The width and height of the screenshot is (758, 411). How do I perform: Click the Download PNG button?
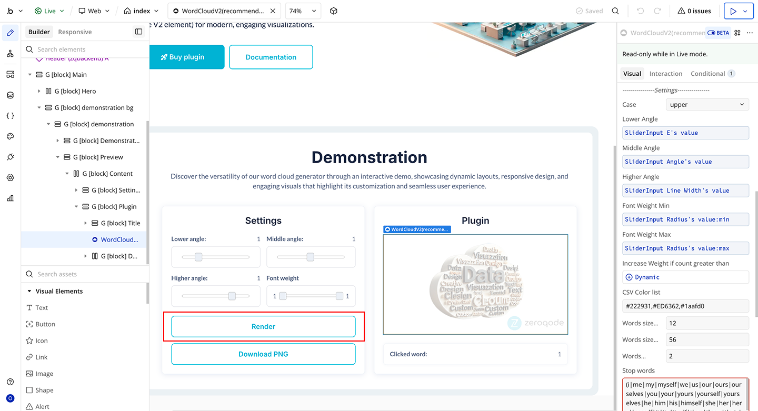coord(263,354)
